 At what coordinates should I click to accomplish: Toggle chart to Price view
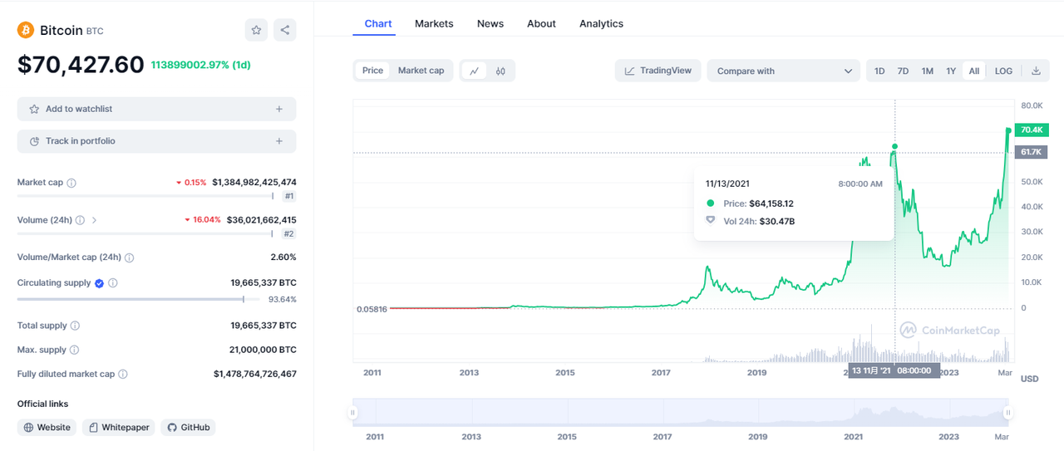click(372, 71)
